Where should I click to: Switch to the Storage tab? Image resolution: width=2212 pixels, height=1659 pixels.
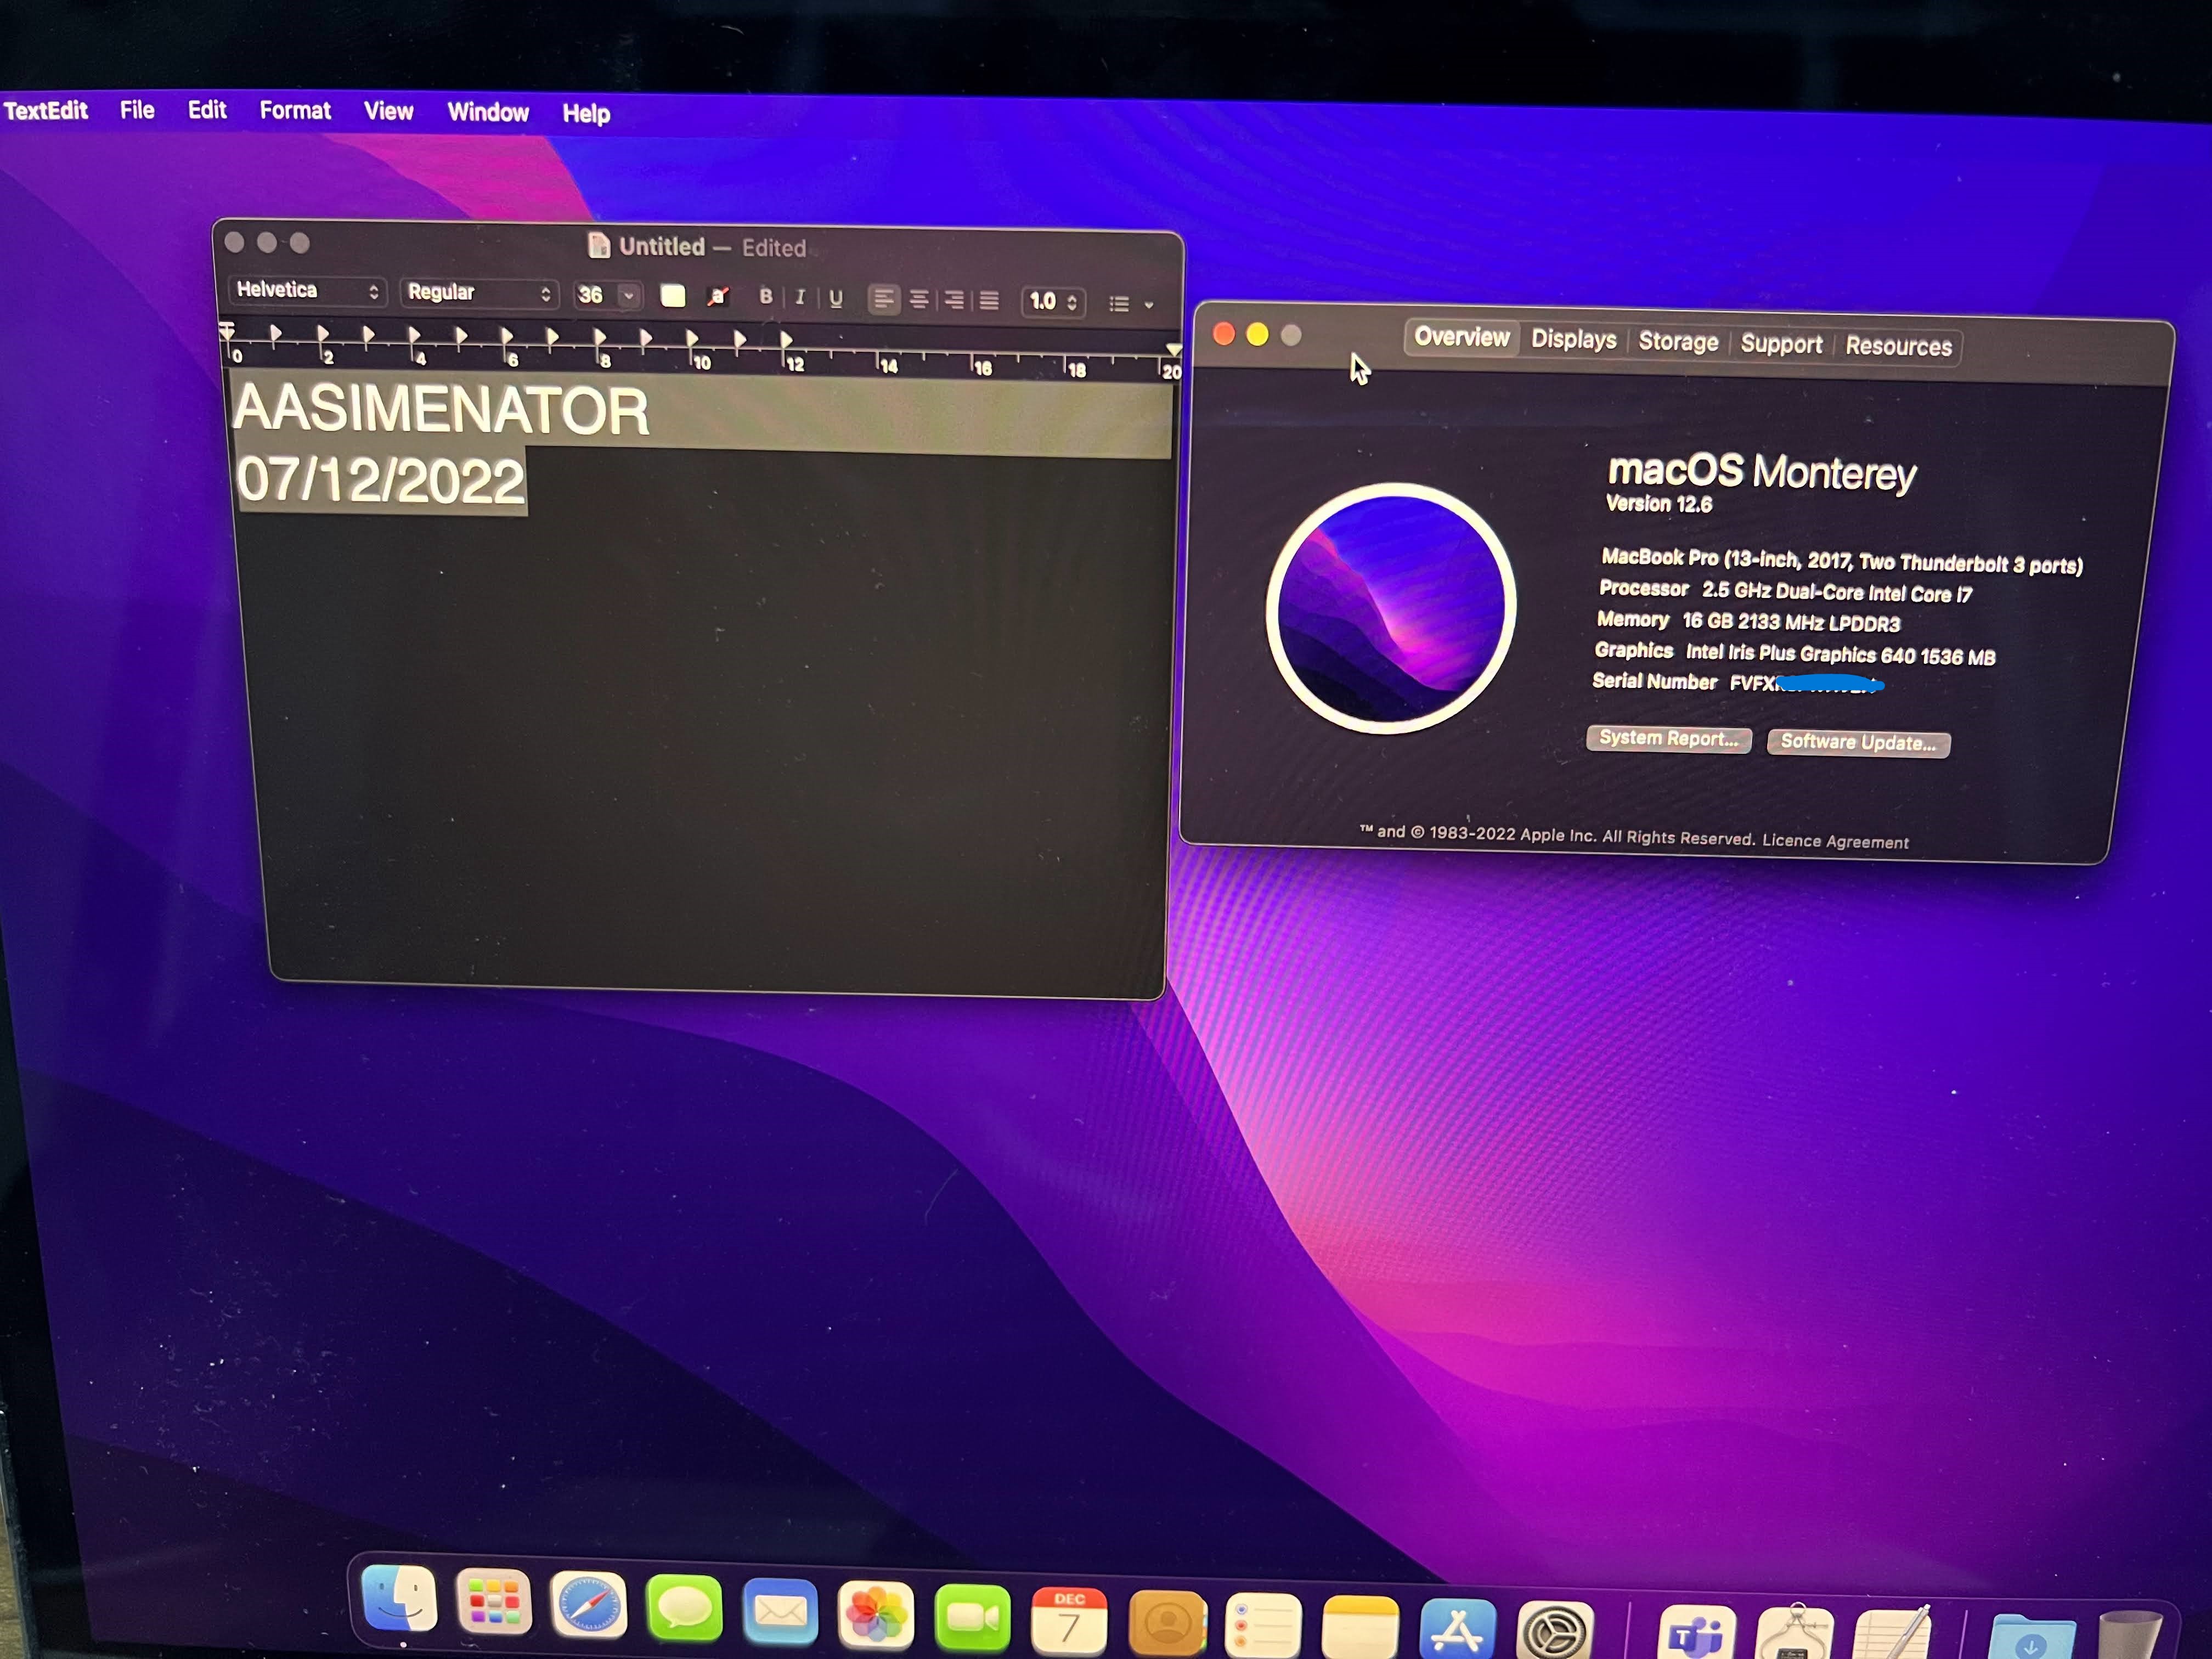(1678, 341)
